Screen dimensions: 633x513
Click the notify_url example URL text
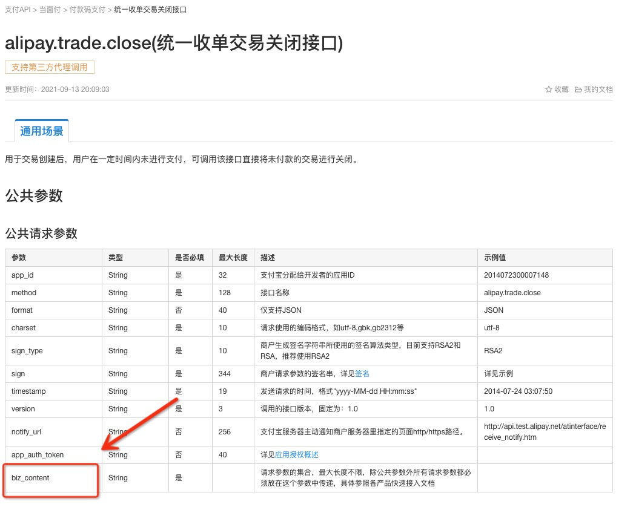[x=543, y=431]
